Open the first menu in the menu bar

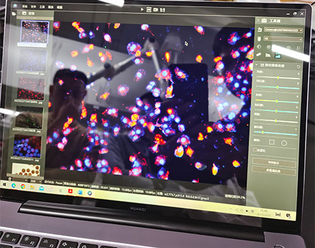pyautogui.click(x=25, y=7)
